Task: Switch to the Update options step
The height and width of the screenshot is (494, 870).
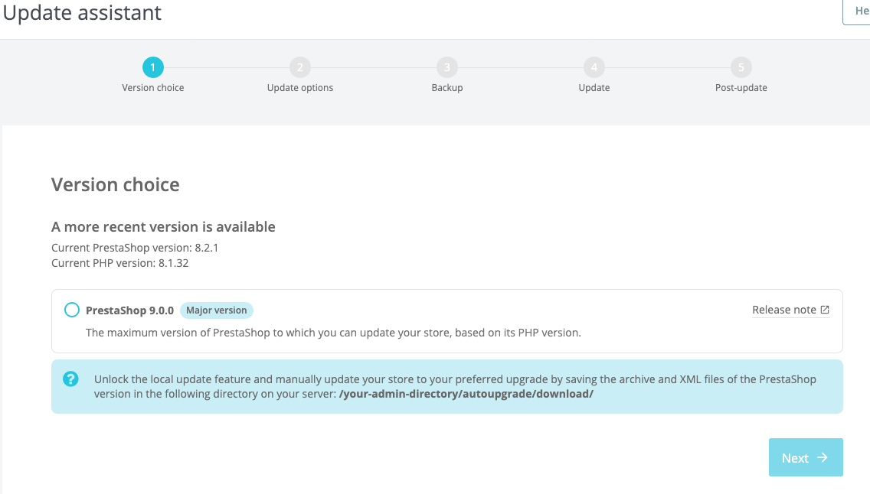Action: pos(300,88)
